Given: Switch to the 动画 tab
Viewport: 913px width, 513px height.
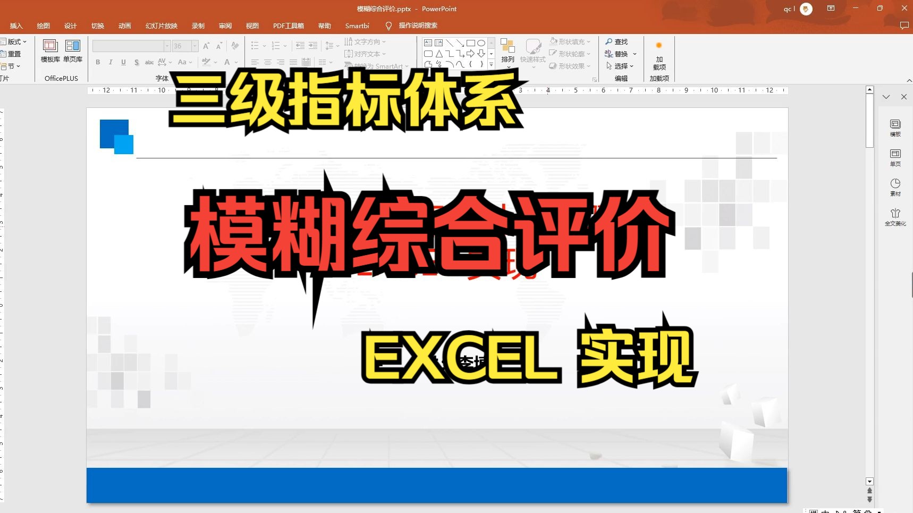Looking at the screenshot, I should pos(124,26).
